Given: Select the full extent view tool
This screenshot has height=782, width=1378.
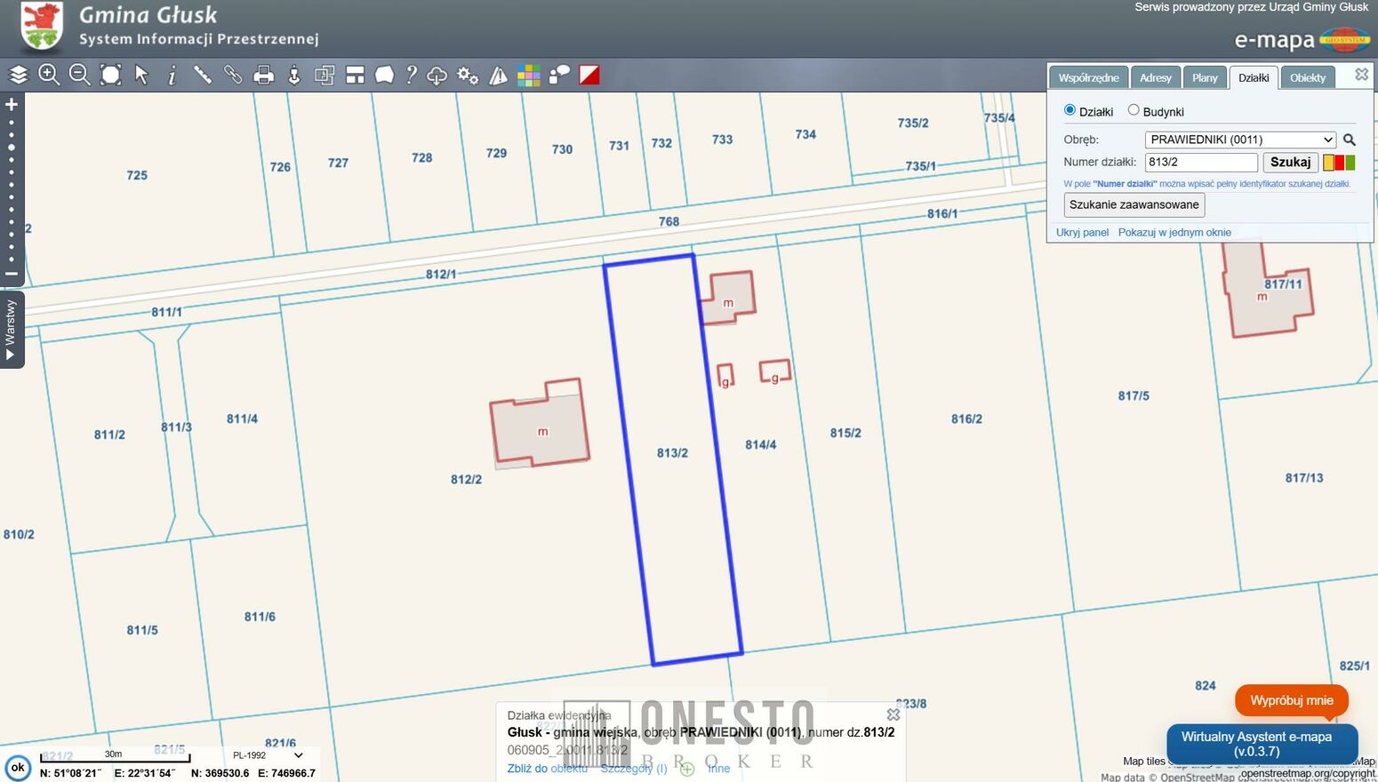Looking at the screenshot, I should pos(110,76).
